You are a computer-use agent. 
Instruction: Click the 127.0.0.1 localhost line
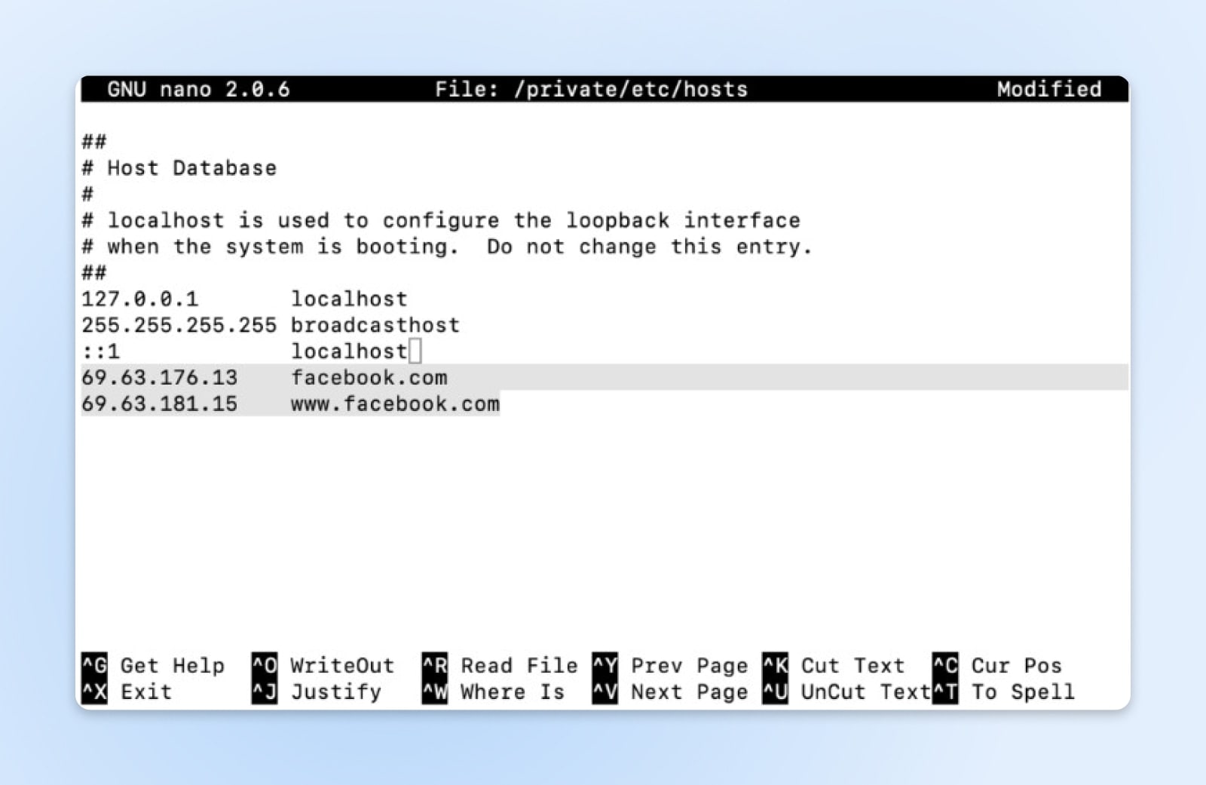tap(245, 299)
